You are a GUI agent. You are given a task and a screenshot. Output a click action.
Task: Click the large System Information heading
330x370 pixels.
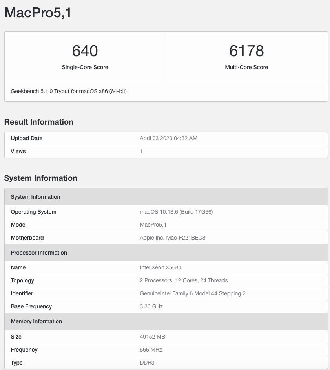point(40,178)
